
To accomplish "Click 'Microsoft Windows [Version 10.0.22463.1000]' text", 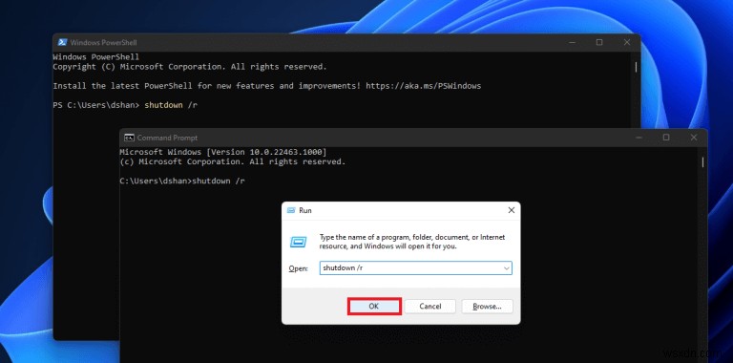I will (x=223, y=153).
